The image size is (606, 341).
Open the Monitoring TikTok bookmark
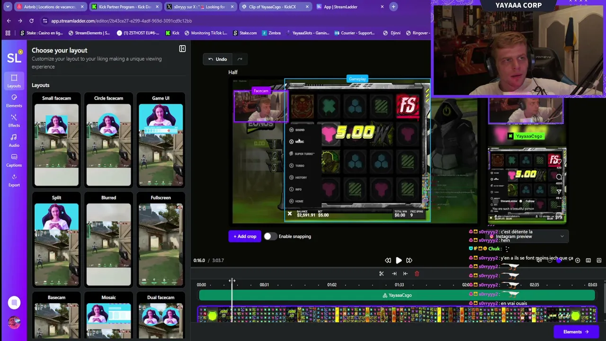pos(206,33)
